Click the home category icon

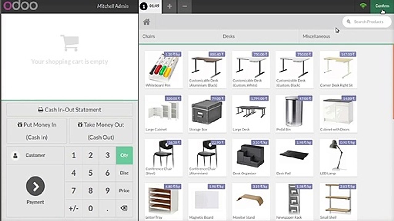tap(147, 21)
